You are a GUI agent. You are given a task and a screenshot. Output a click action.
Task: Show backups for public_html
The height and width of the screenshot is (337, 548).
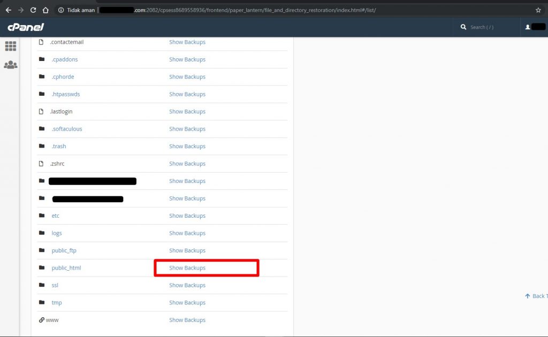pyautogui.click(x=187, y=268)
